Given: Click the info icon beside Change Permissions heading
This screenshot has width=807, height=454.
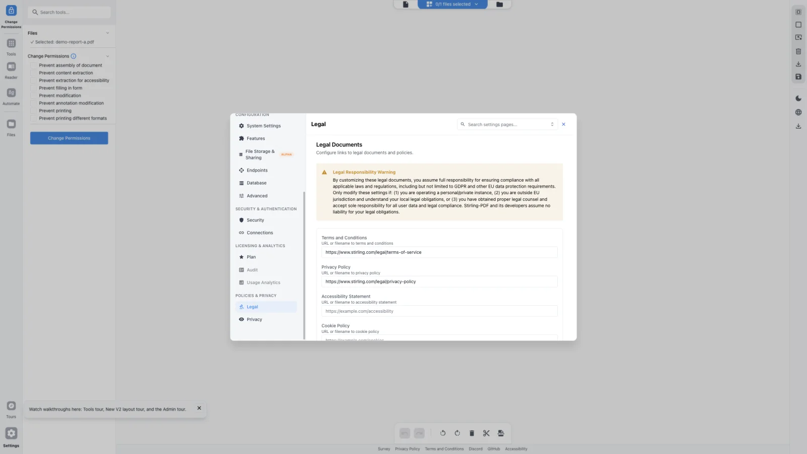Looking at the screenshot, I should pos(74,56).
